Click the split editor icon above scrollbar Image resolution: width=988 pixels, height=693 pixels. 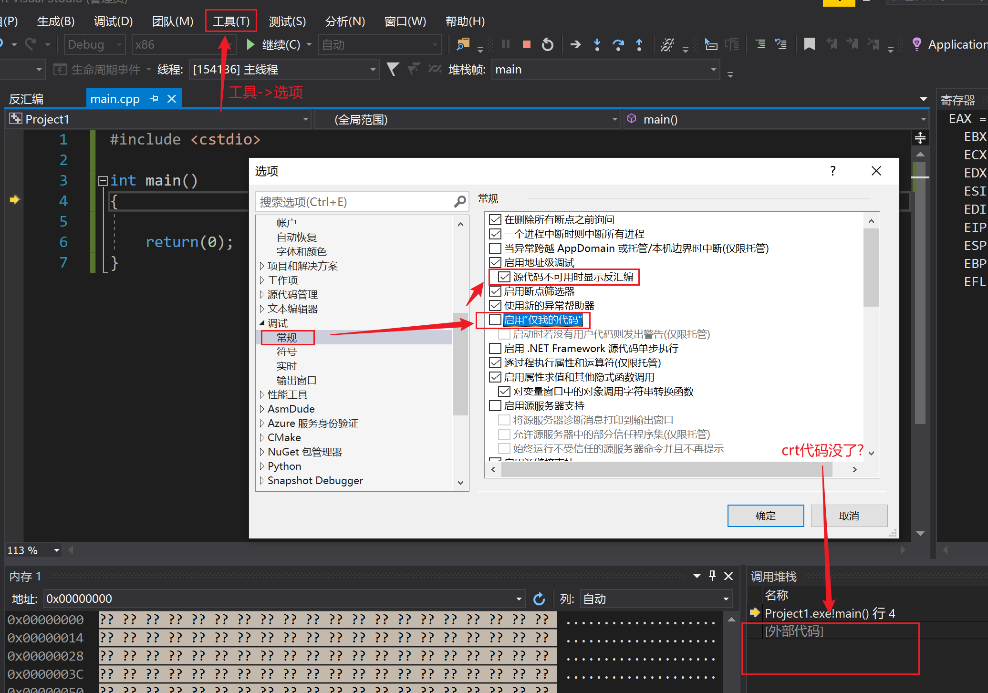920,138
